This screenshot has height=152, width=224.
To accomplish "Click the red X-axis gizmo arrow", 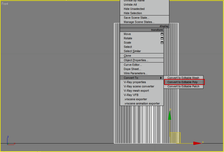I will click(197, 143).
